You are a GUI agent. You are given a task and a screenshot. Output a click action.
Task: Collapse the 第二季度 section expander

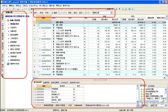[38, 72]
